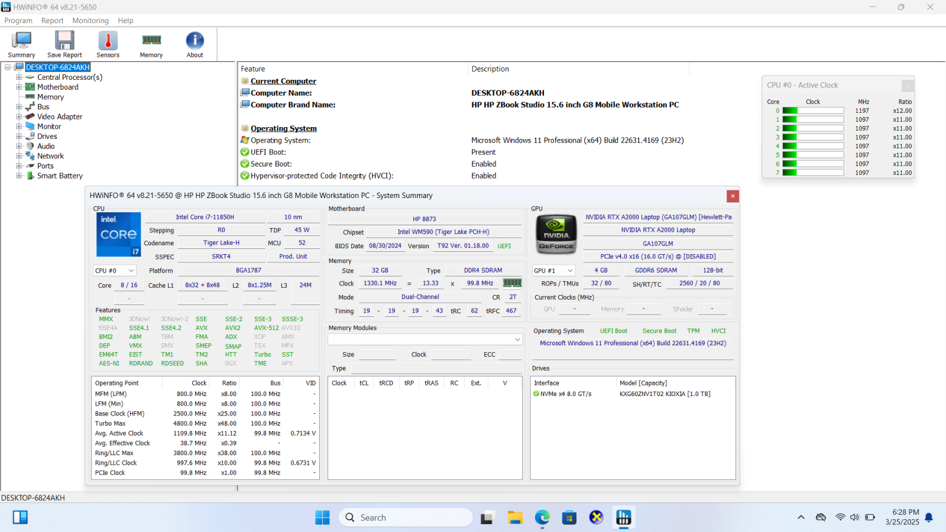The image size is (946, 532).
Task: Click the Core 7 clock bar
Action: point(813,173)
